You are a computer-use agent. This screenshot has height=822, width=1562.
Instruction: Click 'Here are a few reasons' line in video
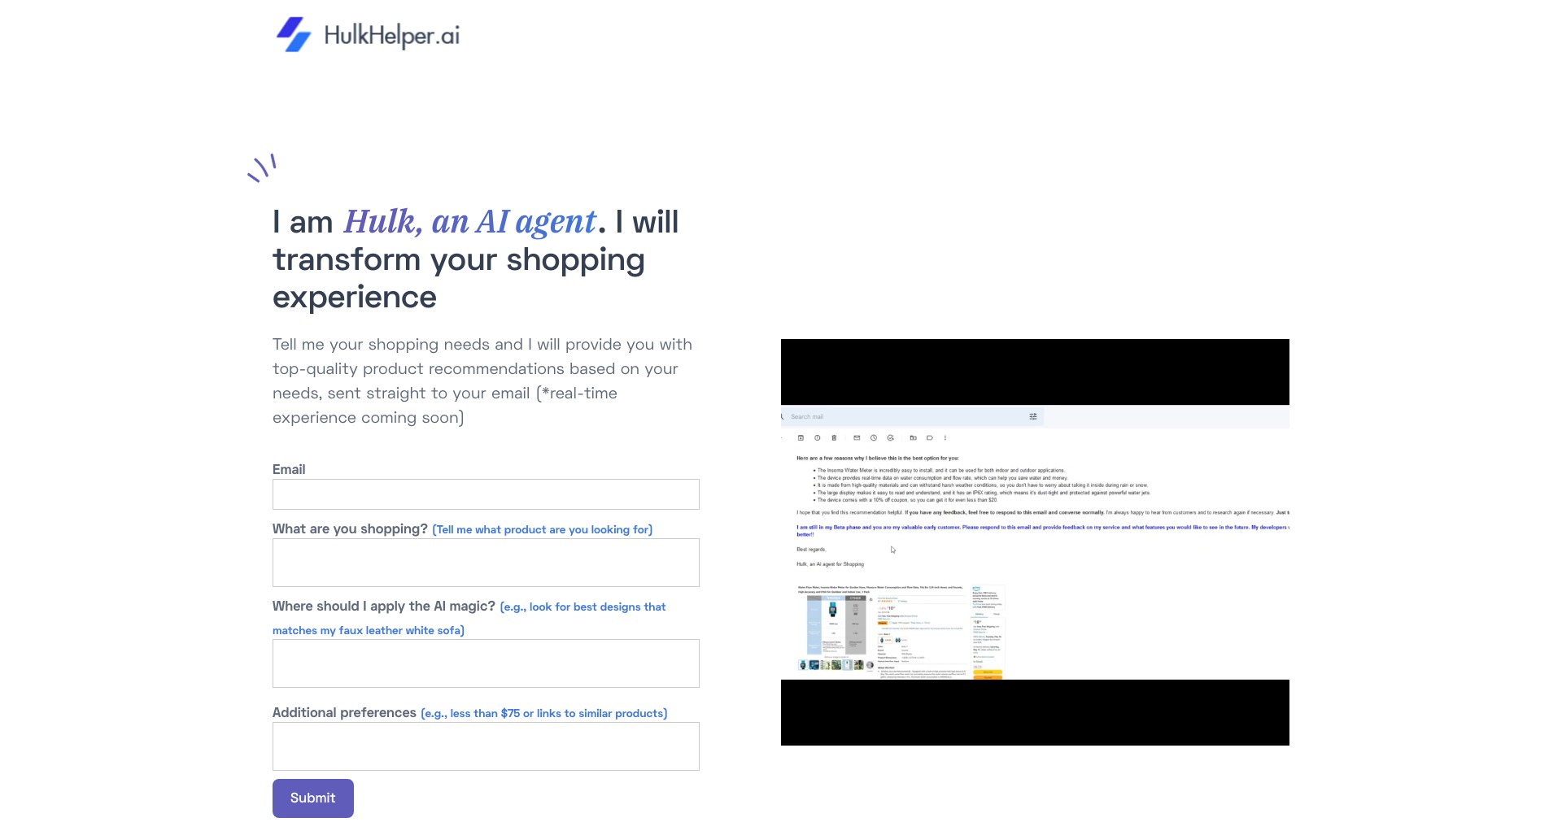pyautogui.click(x=878, y=458)
